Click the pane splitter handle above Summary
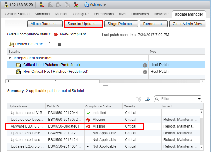This screenshot has width=211, height=152. click(x=105, y=85)
